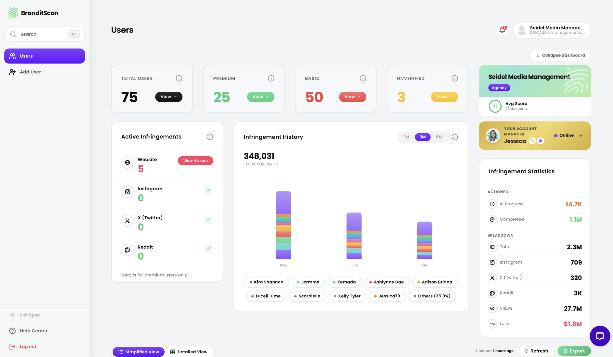Show Total Users info tooltip

(179, 78)
